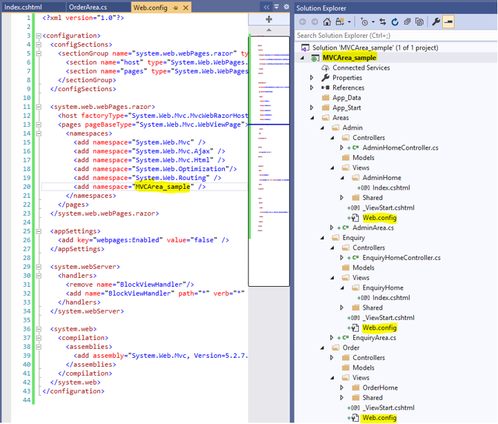Expand Order Controllers folder arrow
The image size is (498, 424).
[332, 358]
